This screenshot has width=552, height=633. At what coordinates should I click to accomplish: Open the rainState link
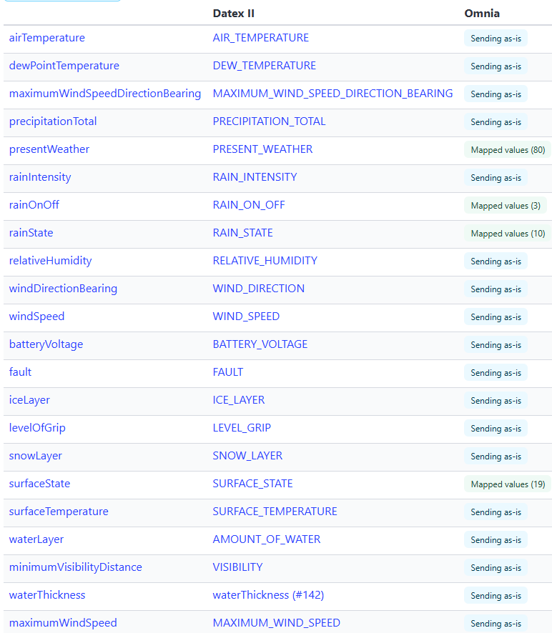tap(31, 233)
